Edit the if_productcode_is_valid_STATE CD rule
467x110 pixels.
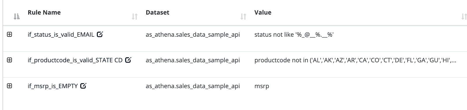pyautogui.click(x=128, y=60)
